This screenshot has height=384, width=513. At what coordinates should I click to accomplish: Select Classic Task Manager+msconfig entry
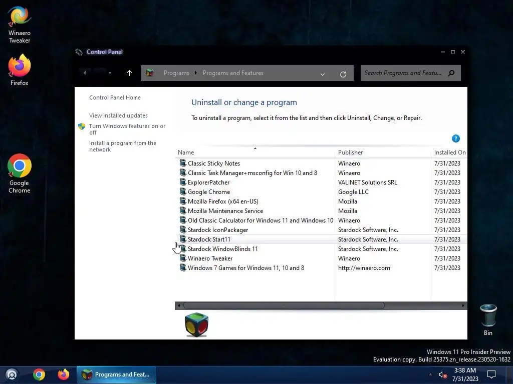(322, 172)
